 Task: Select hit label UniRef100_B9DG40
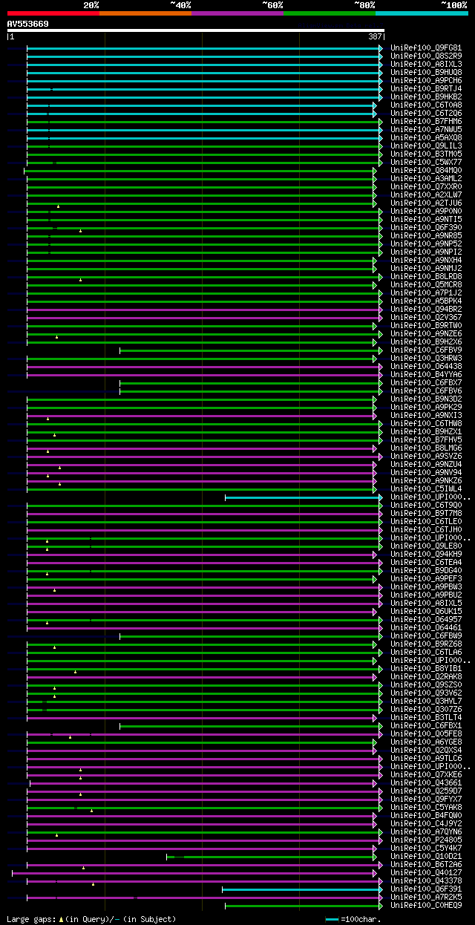coord(427,571)
